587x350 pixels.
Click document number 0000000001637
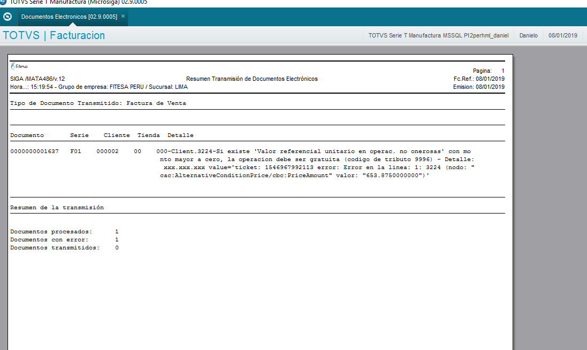tap(34, 151)
